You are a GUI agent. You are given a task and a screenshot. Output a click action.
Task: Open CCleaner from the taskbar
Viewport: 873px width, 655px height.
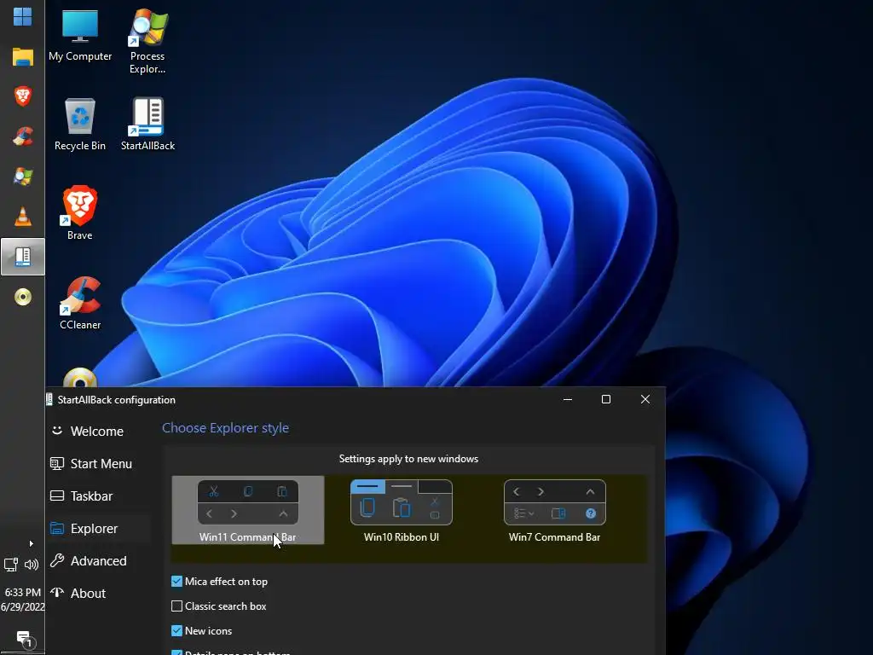[22, 136]
